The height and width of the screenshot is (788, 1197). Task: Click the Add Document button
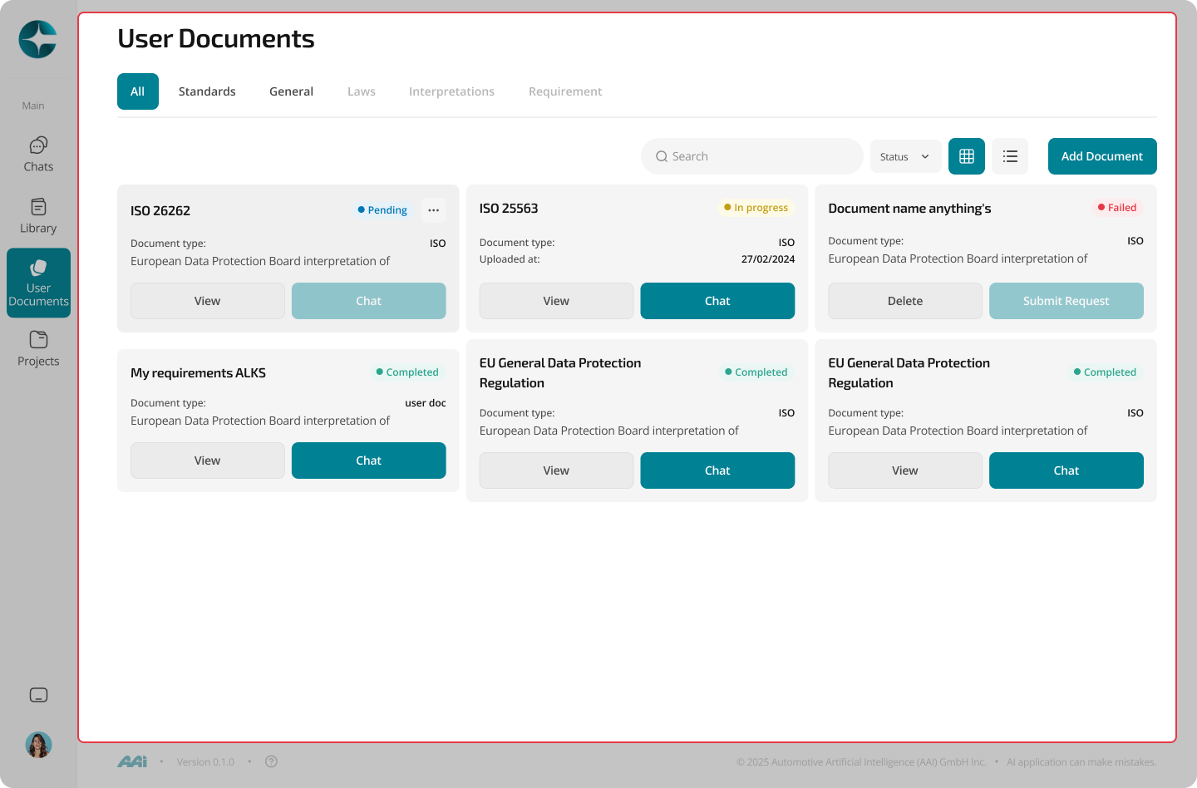pyautogui.click(x=1102, y=156)
